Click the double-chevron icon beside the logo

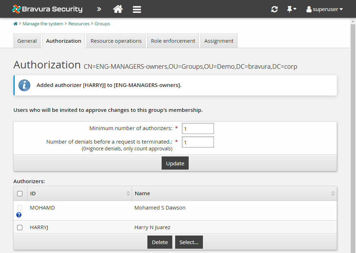point(99,9)
